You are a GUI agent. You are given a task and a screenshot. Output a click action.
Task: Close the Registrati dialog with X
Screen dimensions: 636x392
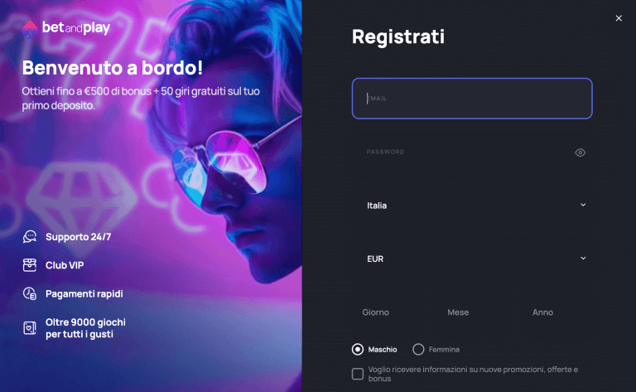(x=619, y=18)
